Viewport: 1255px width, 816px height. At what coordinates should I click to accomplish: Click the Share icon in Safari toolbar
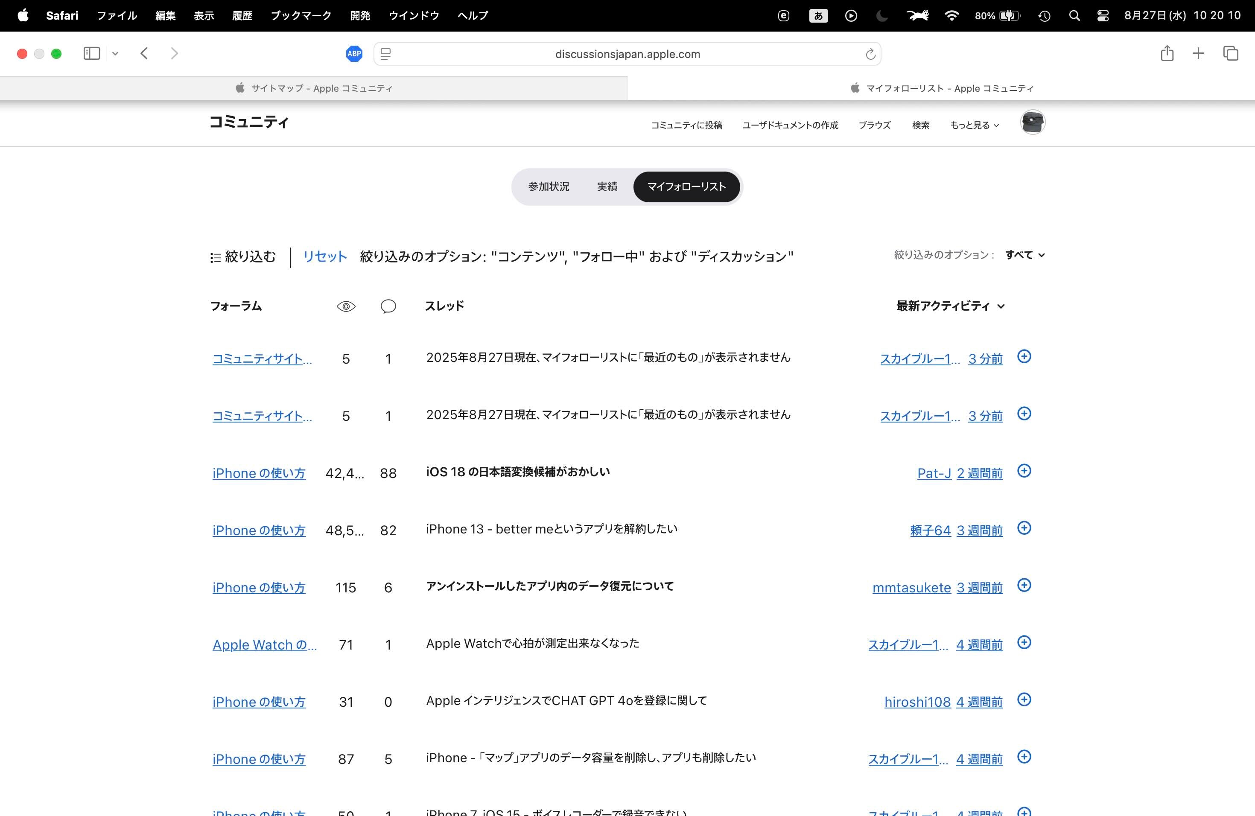point(1166,53)
